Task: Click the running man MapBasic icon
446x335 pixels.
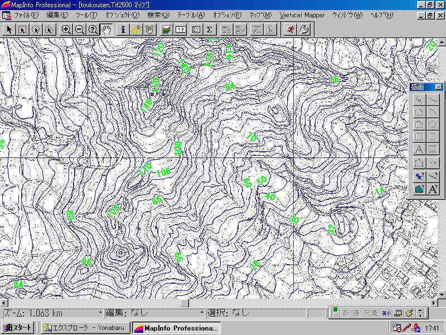Action: pyautogui.click(x=289, y=29)
